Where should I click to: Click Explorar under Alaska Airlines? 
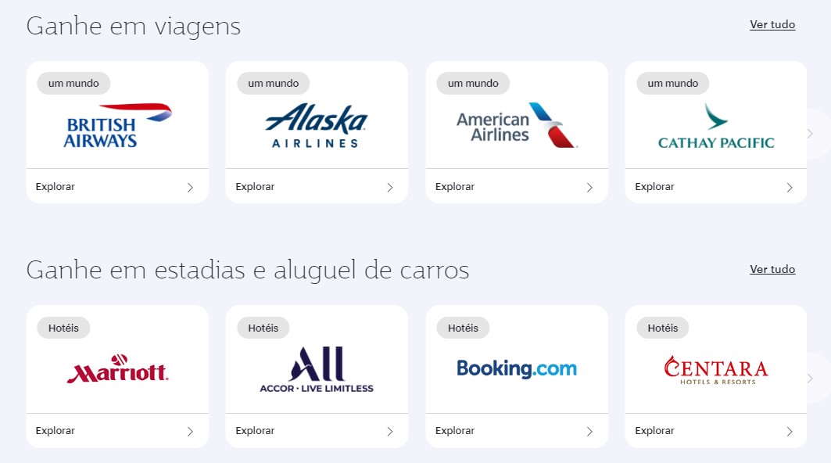(255, 187)
